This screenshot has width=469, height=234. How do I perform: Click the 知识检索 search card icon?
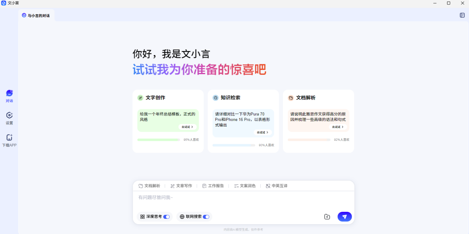[215, 98]
